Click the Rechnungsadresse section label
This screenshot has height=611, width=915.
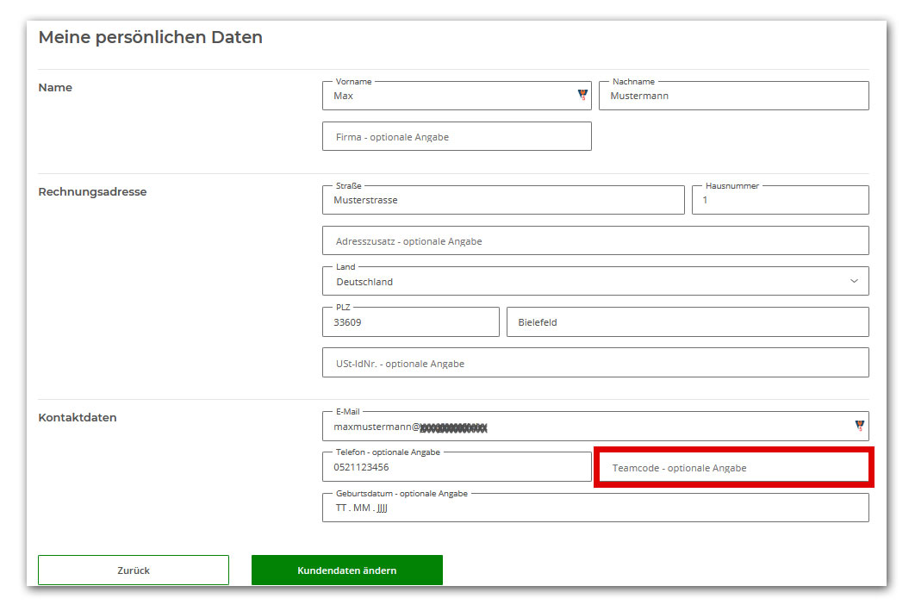click(x=92, y=192)
